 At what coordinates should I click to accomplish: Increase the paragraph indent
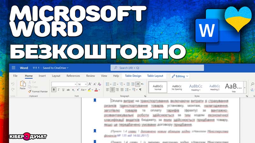point(133,84)
